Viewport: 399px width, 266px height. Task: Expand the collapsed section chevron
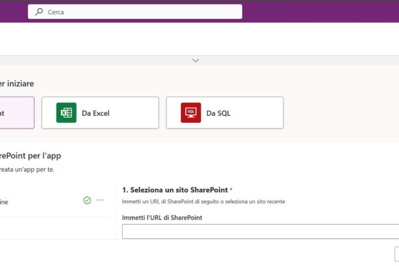coord(196,61)
